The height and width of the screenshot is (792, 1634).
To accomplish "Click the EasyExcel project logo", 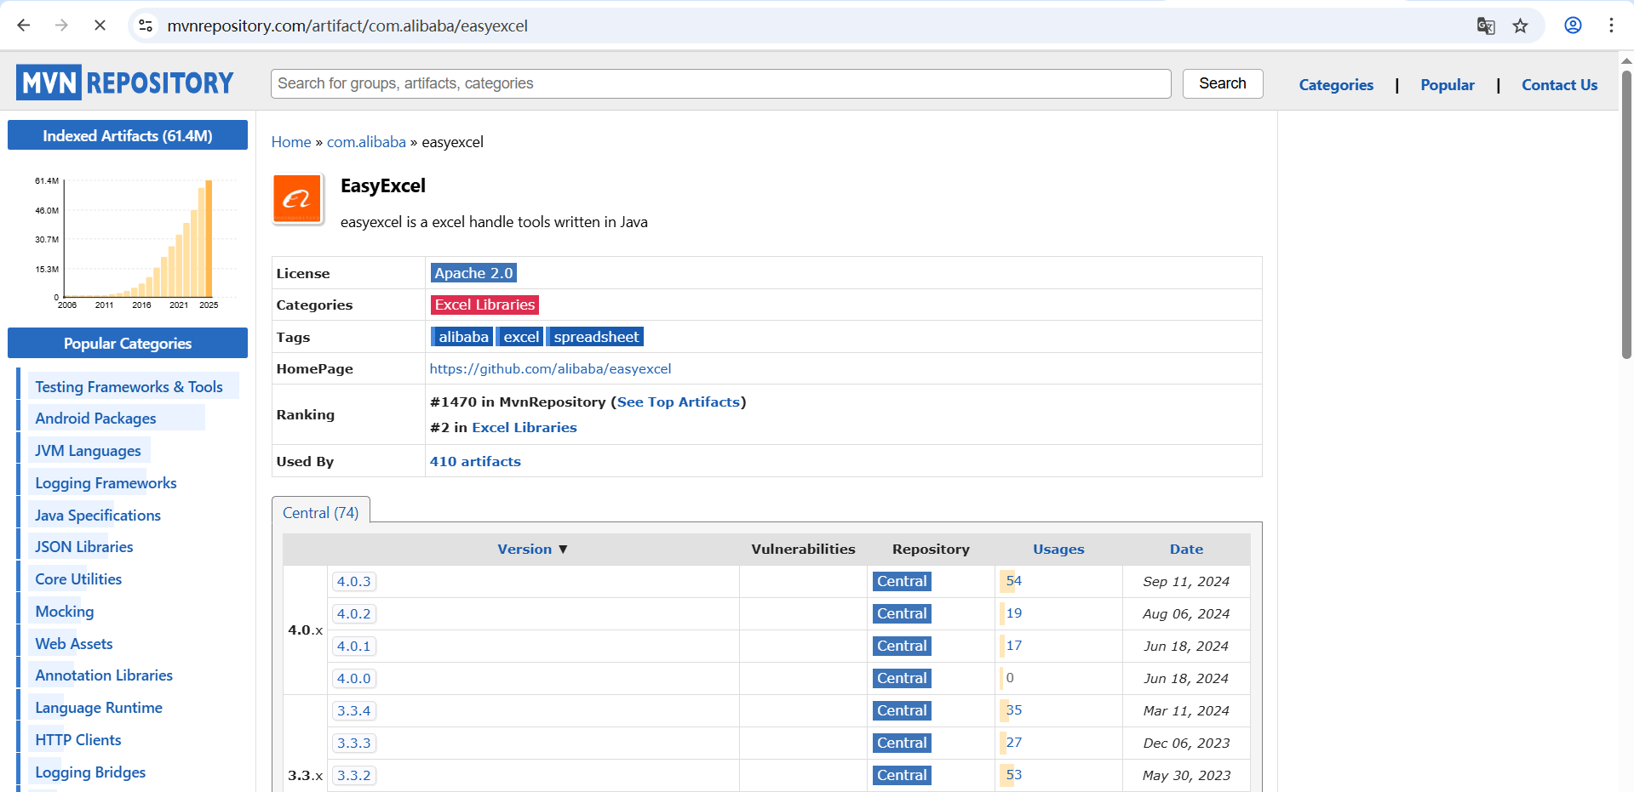I will tap(297, 198).
